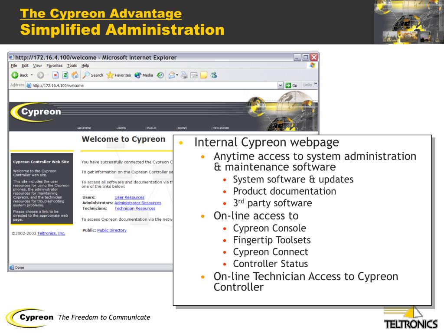Open the User Resources link
The image size is (444, 333).
[x=129, y=197]
